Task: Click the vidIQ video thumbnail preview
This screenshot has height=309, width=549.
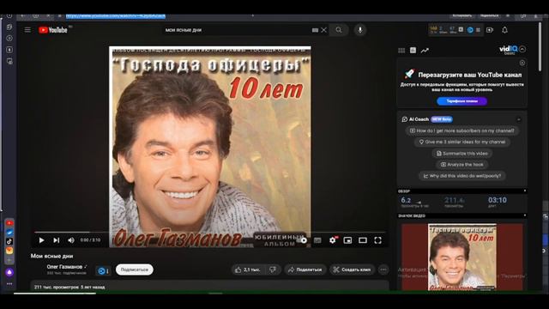Action: (462, 257)
